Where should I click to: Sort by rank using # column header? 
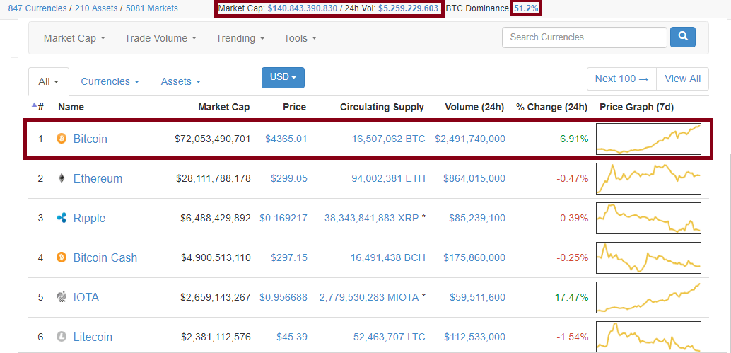click(x=40, y=108)
